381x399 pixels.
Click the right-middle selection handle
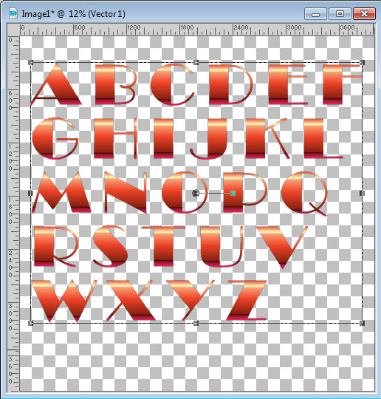pyautogui.click(x=363, y=193)
